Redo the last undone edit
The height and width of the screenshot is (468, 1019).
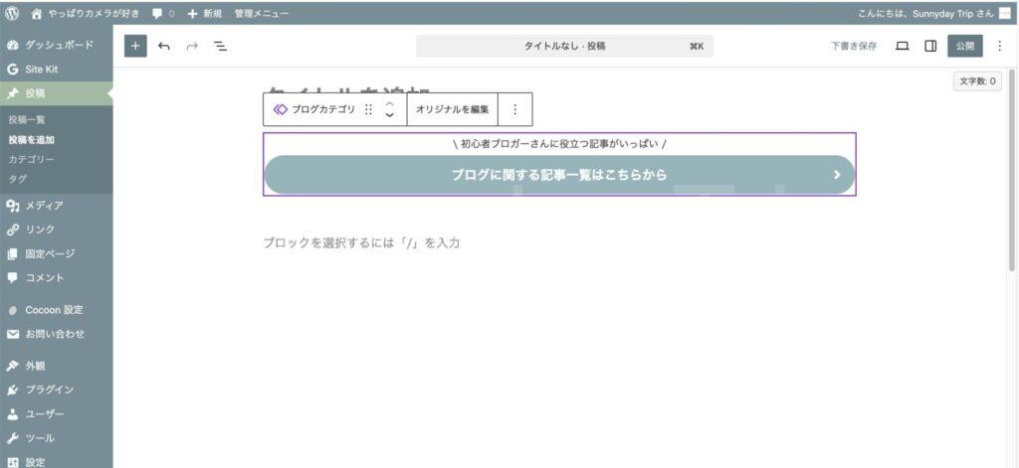(x=192, y=46)
